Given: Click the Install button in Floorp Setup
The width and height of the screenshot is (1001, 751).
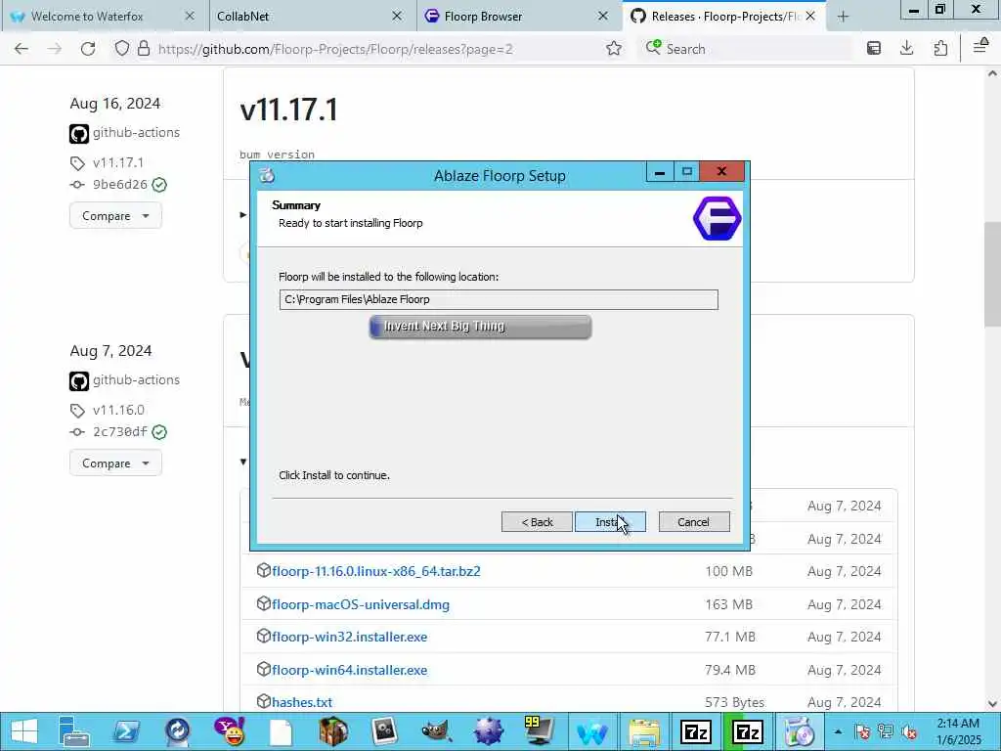Looking at the screenshot, I should click(x=610, y=522).
